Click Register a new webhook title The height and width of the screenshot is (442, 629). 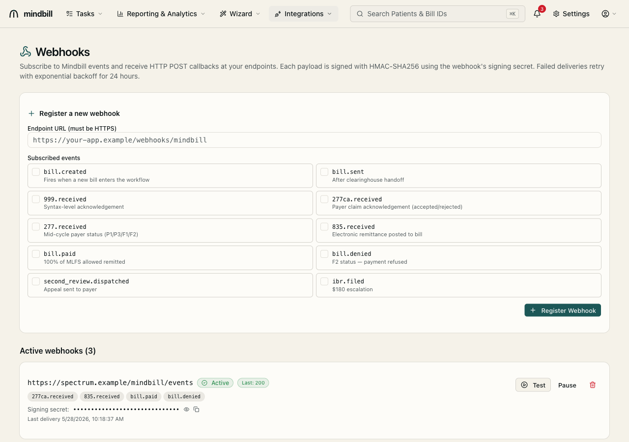(x=80, y=113)
